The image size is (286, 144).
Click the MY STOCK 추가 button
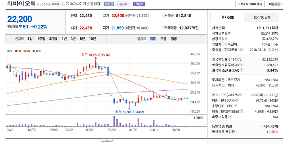tap(250, 4)
